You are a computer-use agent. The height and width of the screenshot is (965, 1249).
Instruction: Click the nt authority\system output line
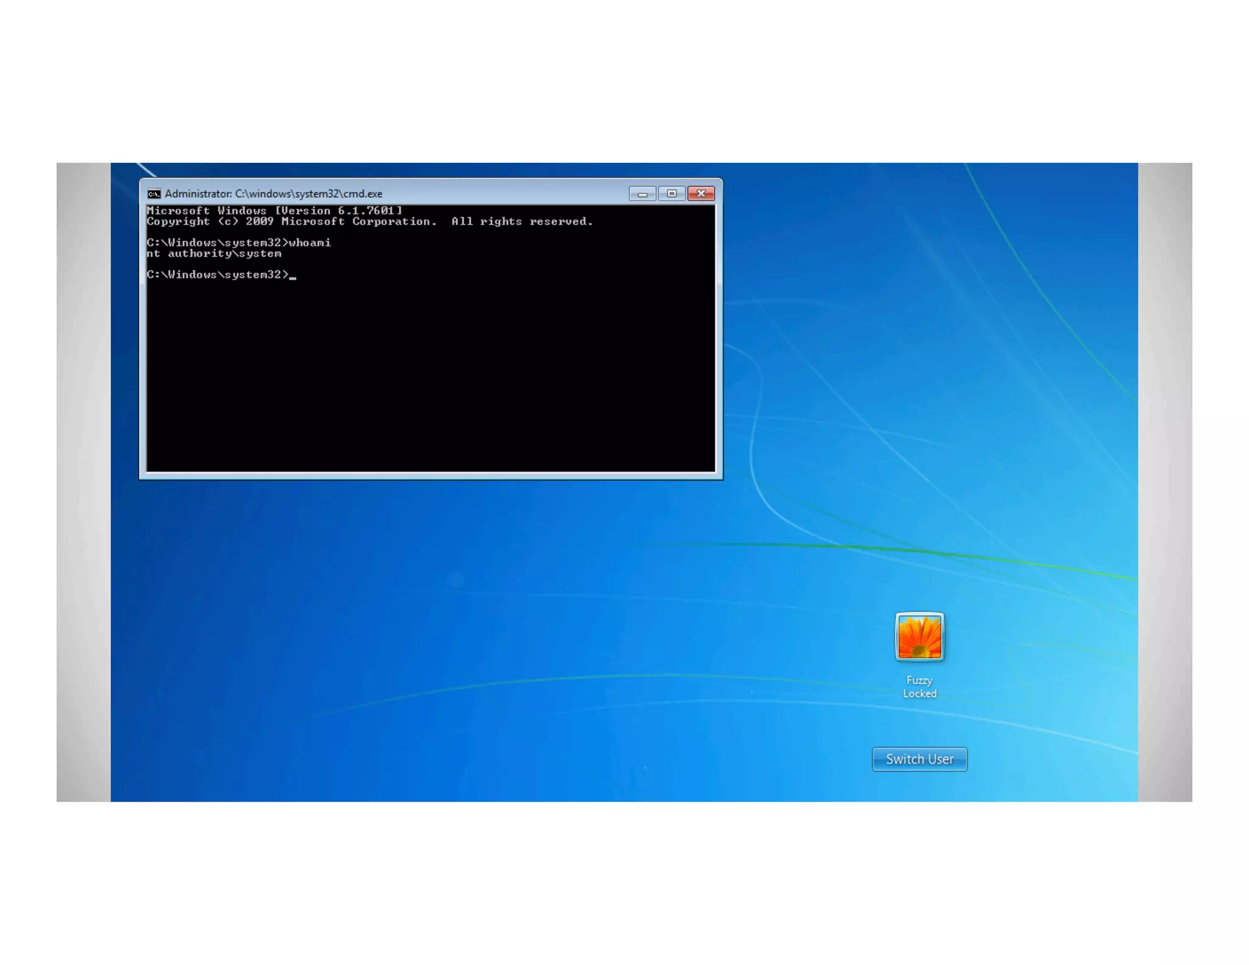[x=214, y=254]
